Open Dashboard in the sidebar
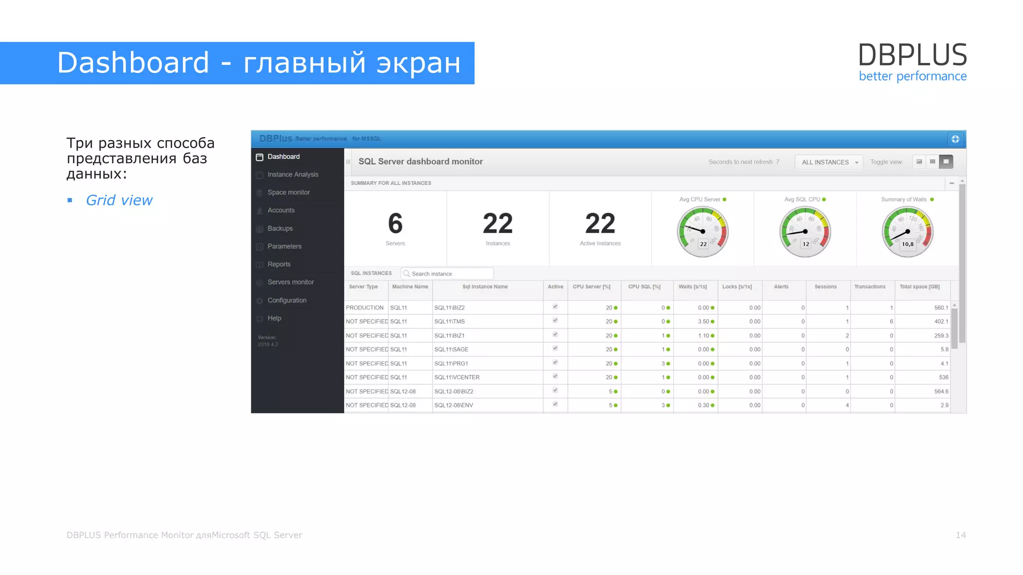The image size is (1023, 575). (283, 157)
